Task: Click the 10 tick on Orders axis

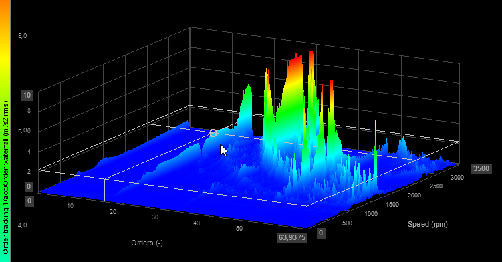Action: click(70, 206)
